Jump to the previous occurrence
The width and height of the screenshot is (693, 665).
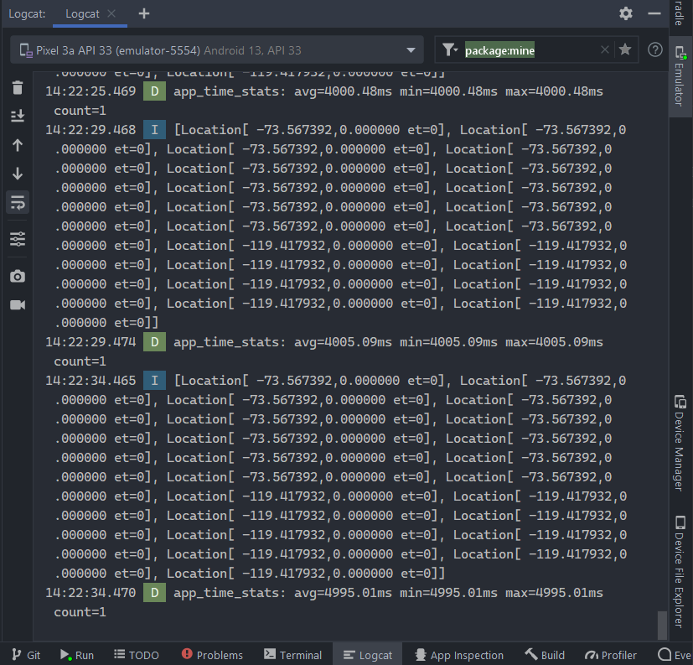18,143
